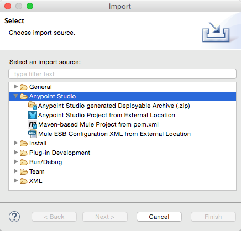This screenshot has height=231, width=241.
Task: Expand the General category
Action: point(15,87)
